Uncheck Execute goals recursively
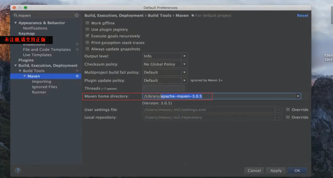The width and height of the screenshot is (333, 178). (x=87, y=36)
